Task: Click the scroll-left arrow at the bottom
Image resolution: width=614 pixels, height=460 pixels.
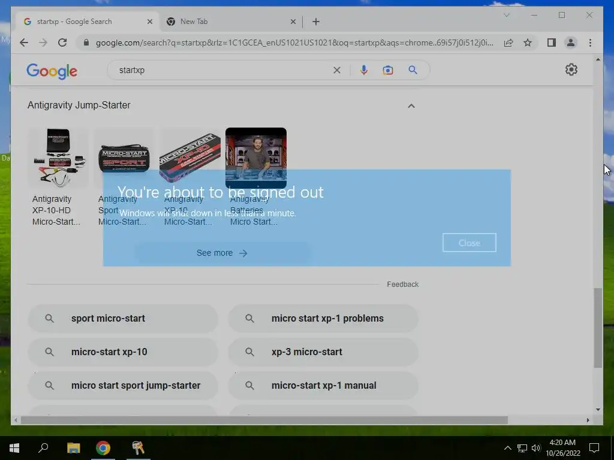Action: (16, 420)
